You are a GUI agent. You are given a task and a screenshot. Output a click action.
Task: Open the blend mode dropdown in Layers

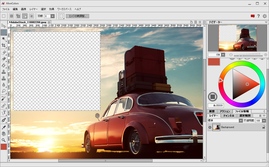click(241, 121)
